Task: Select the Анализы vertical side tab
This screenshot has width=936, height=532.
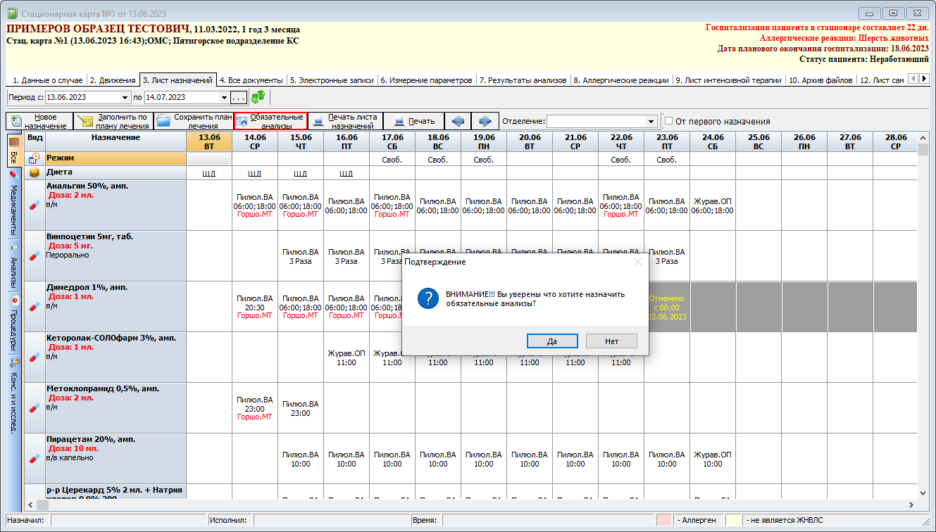Action: click(x=13, y=267)
